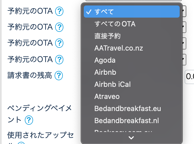Screen dimensions: 194x144
Task: Click the scroll-down chevron below the list
Action: tap(131, 137)
